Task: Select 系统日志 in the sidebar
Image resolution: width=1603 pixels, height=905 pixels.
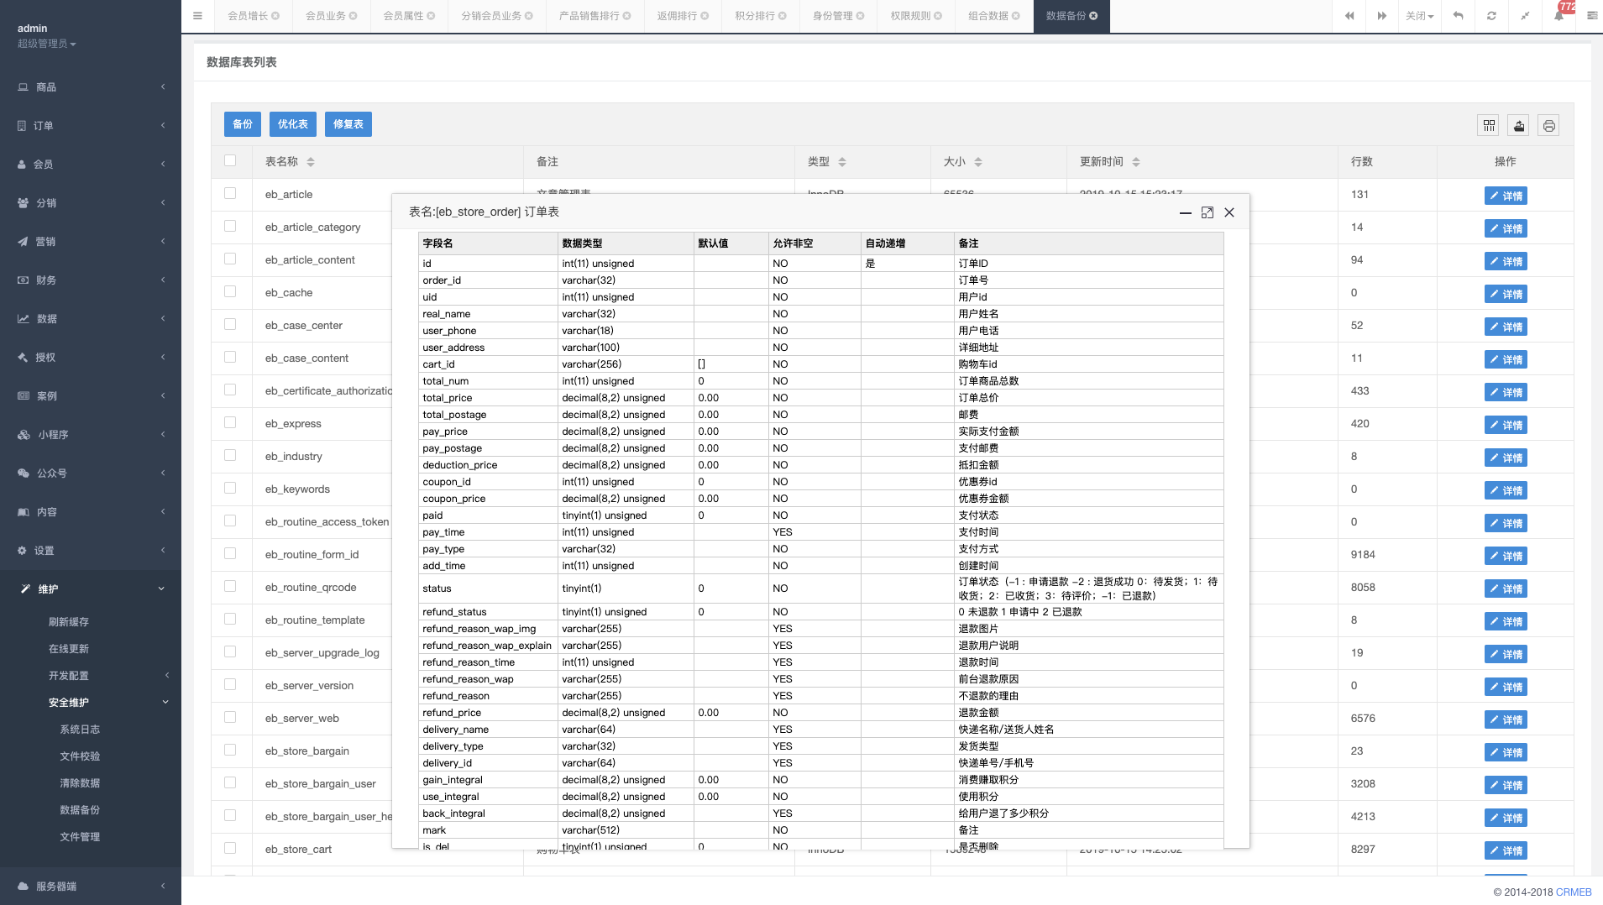Action: click(x=80, y=730)
